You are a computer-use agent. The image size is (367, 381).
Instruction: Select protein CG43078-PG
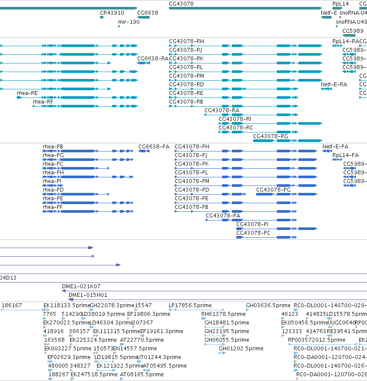point(287,194)
